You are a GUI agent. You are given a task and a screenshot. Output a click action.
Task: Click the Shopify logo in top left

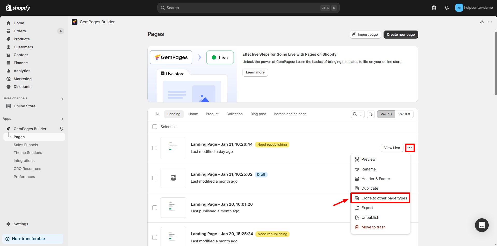[x=18, y=8]
